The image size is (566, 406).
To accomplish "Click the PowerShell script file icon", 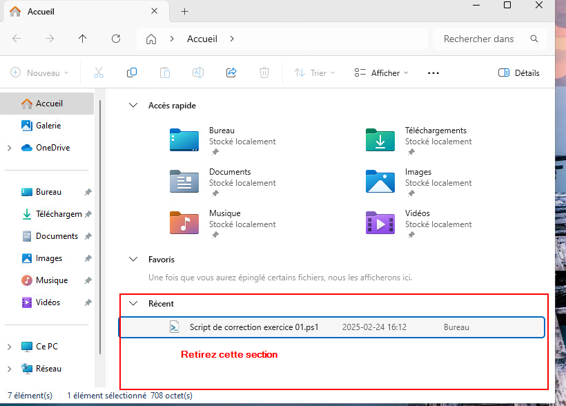I will [x=175, y=327].
